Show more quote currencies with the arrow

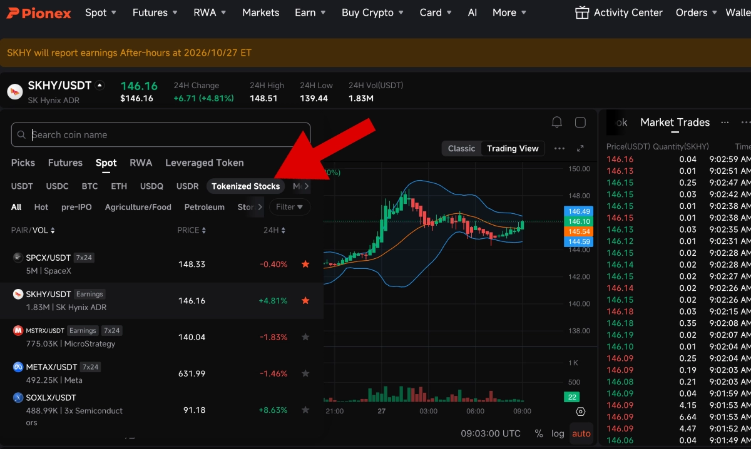tap(307, 186)
